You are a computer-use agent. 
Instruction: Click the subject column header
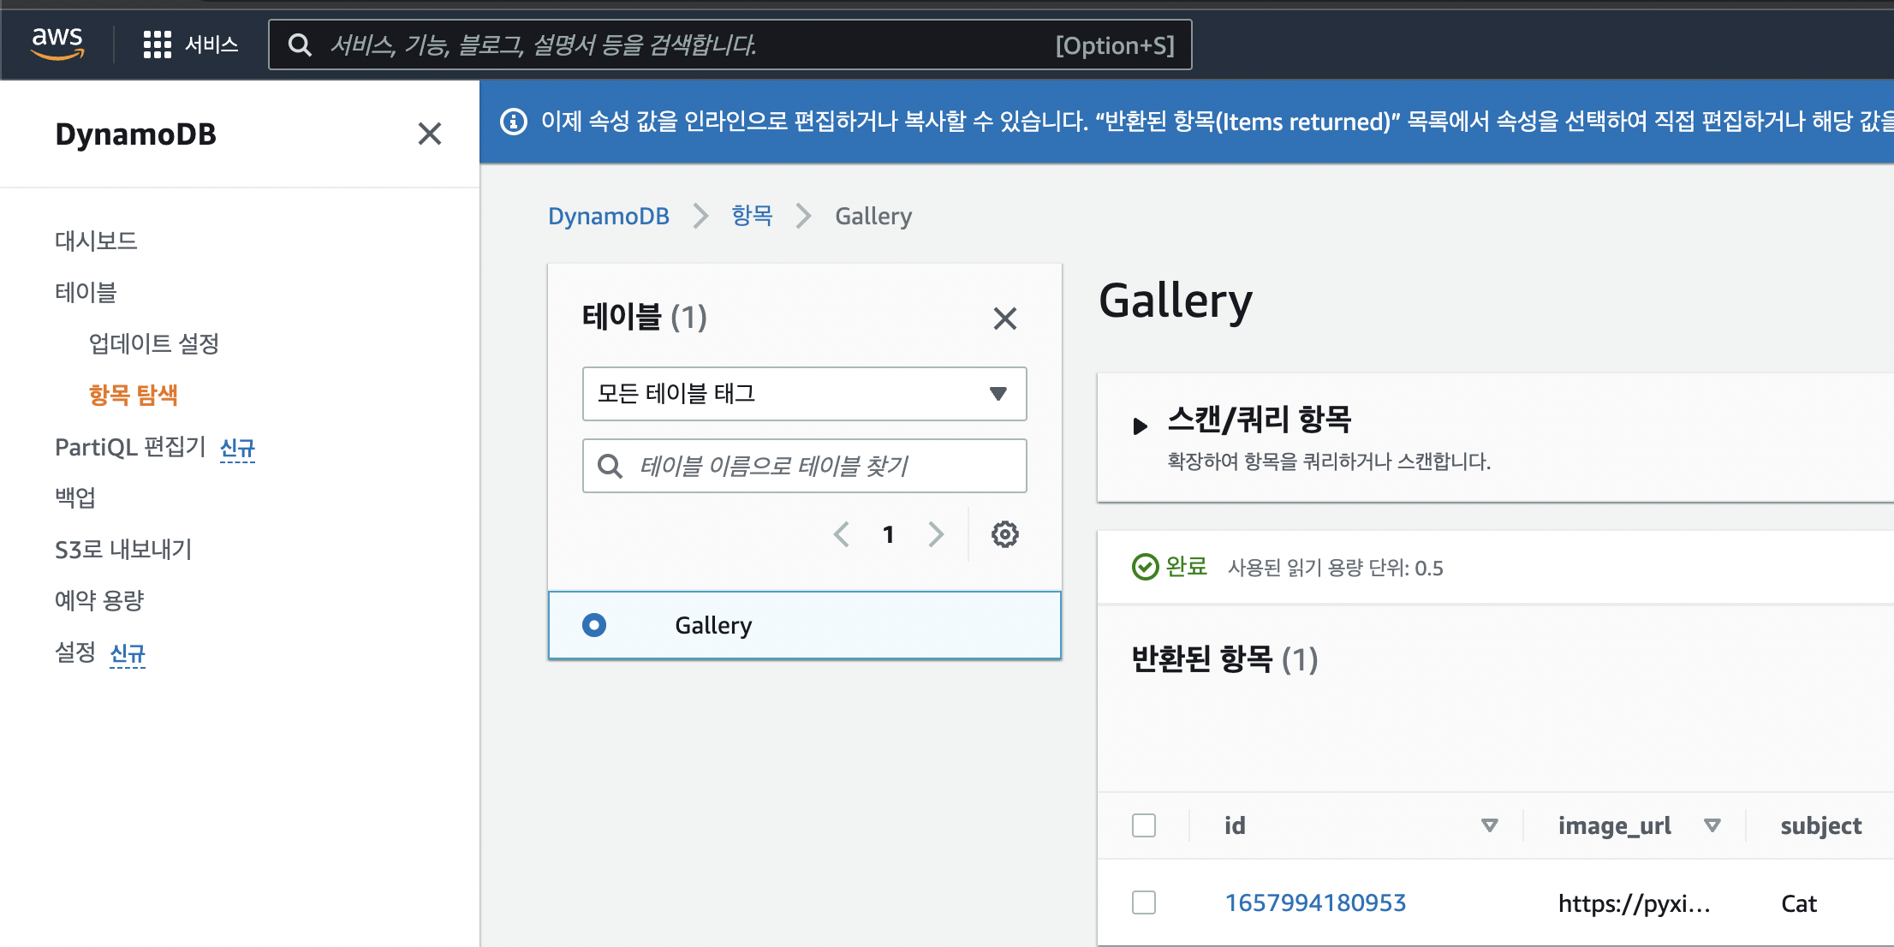(1821, 825)
